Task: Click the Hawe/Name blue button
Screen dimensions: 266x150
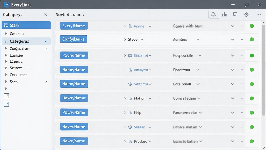Action: click(74, 98)
